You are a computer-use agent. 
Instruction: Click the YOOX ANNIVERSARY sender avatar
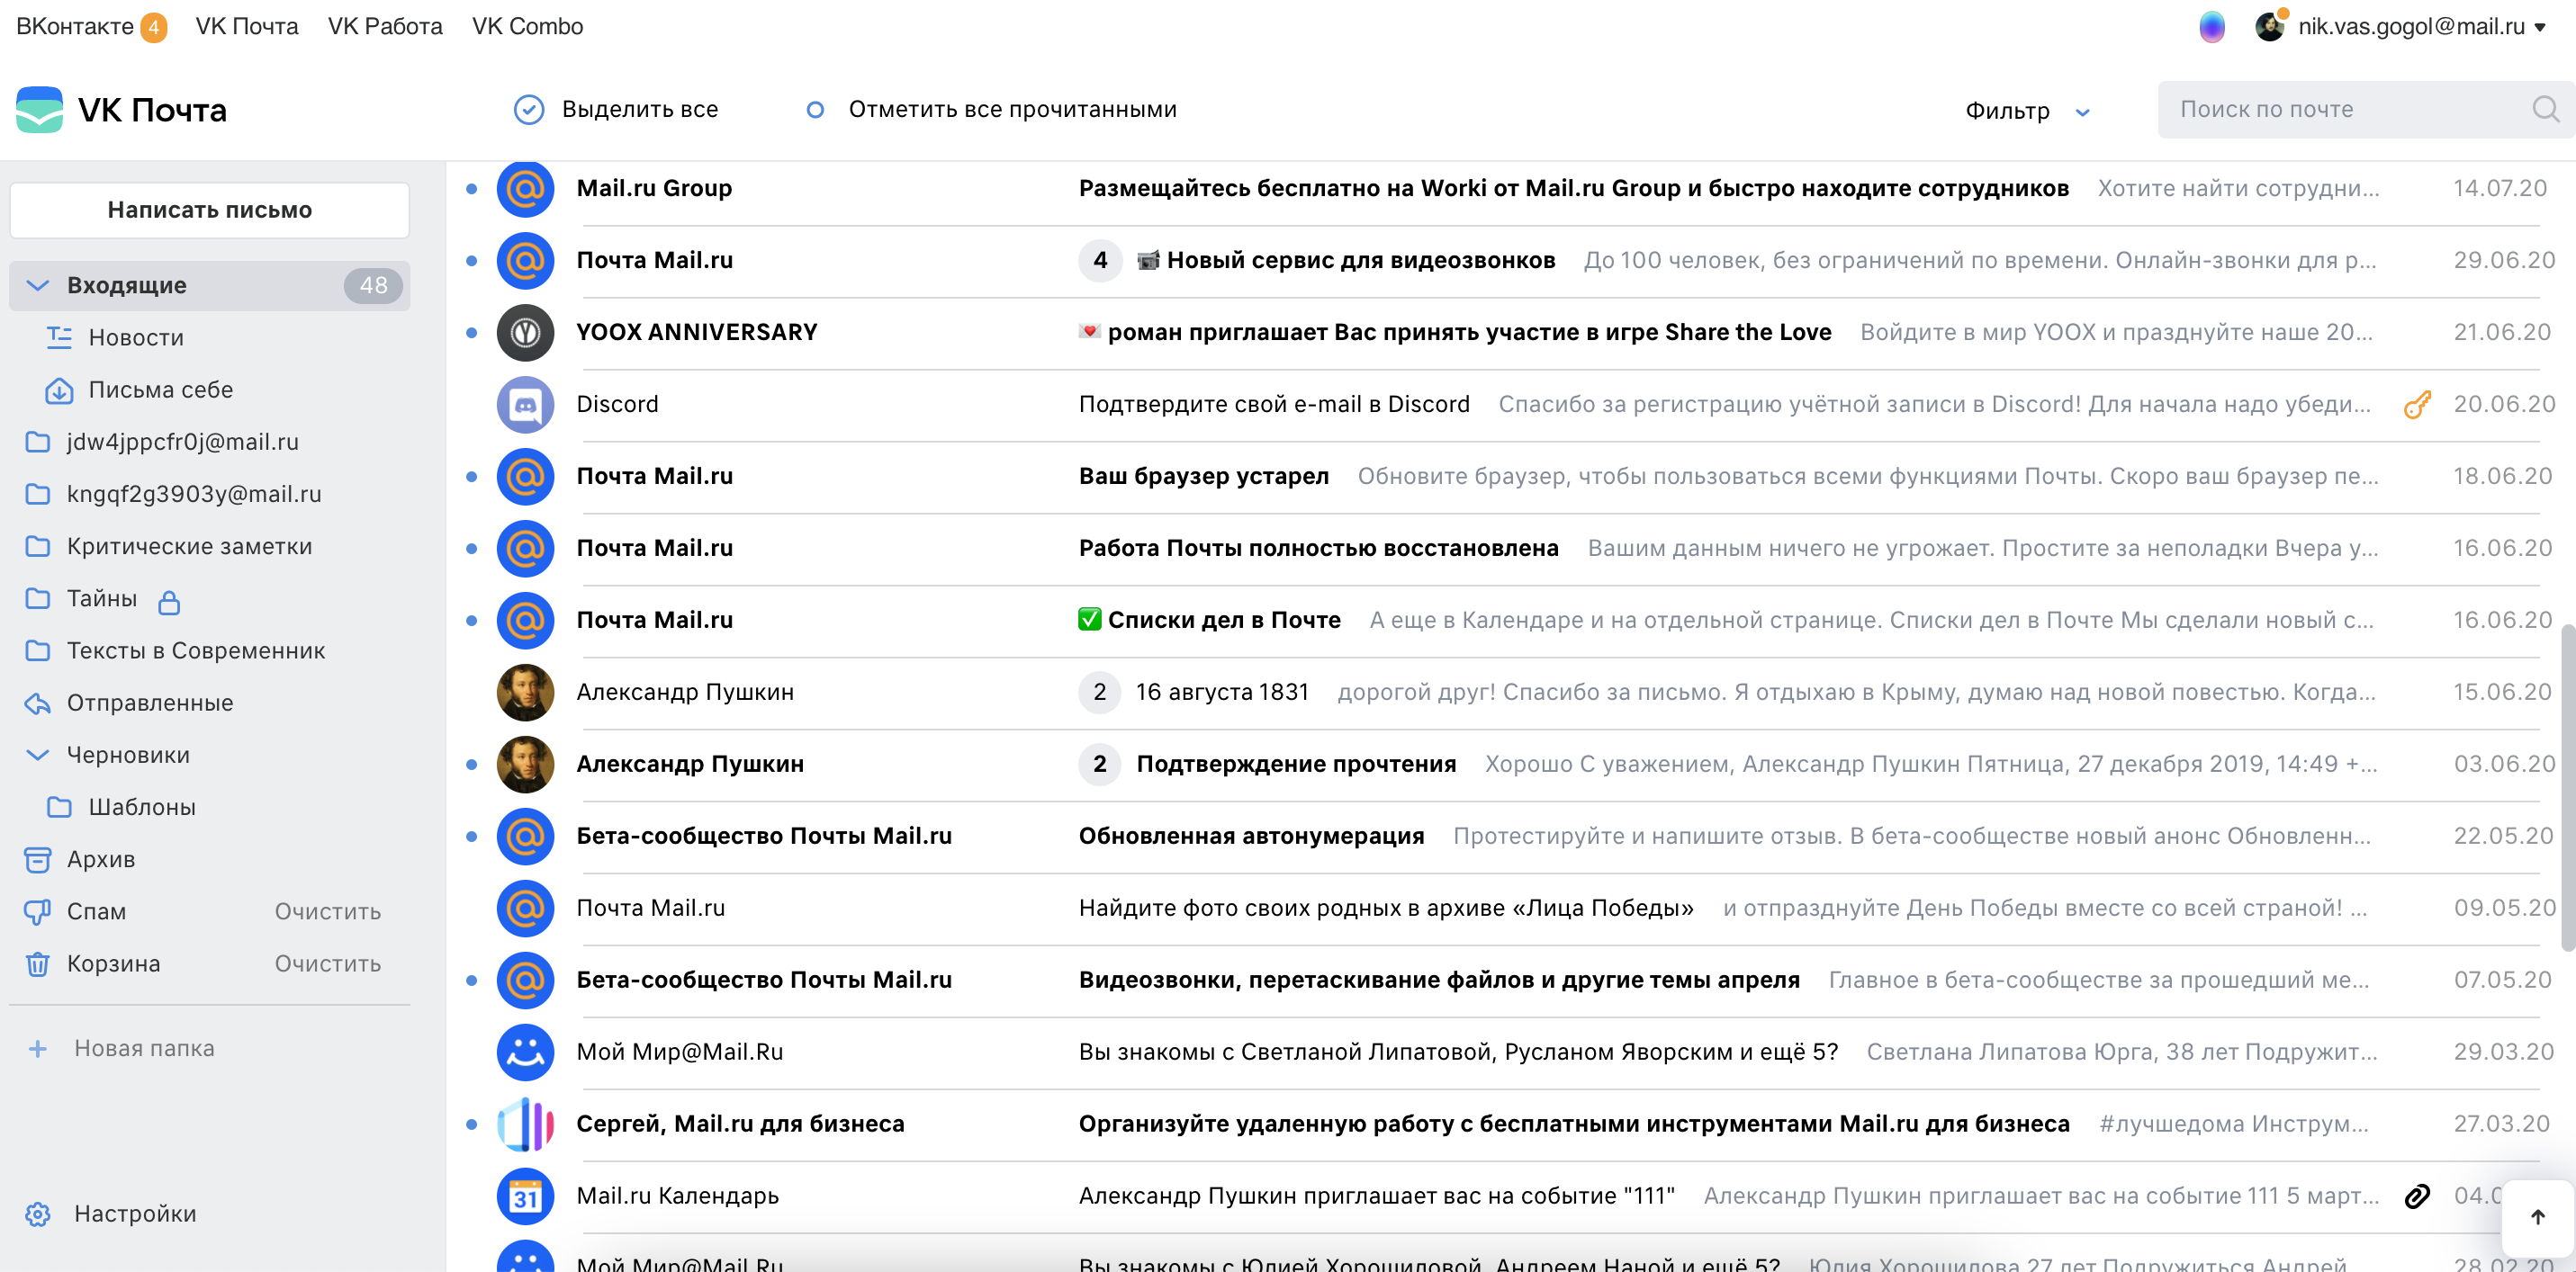tap(525, 333)
